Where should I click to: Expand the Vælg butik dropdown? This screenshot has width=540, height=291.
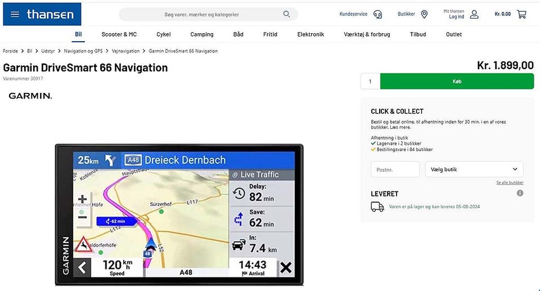tap(474, 169)
